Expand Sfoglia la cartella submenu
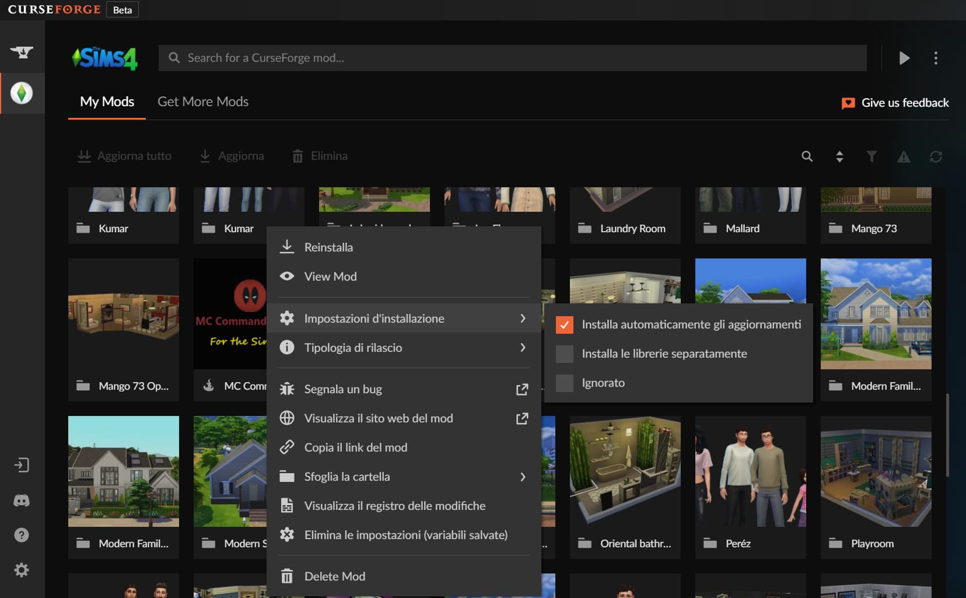Image resolution: width=966 pixels, height=598 pixels. pyautogui.click(x=403, y=477)
